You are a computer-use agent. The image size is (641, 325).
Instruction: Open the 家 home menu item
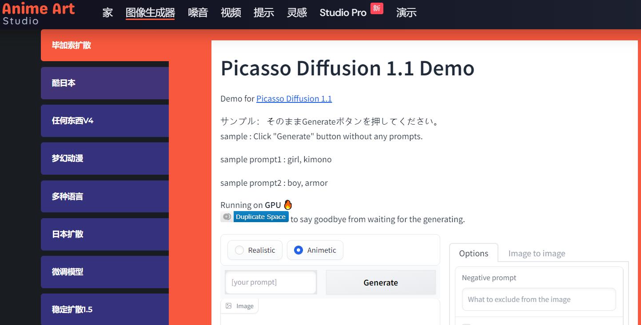click(x=107, y=12)
